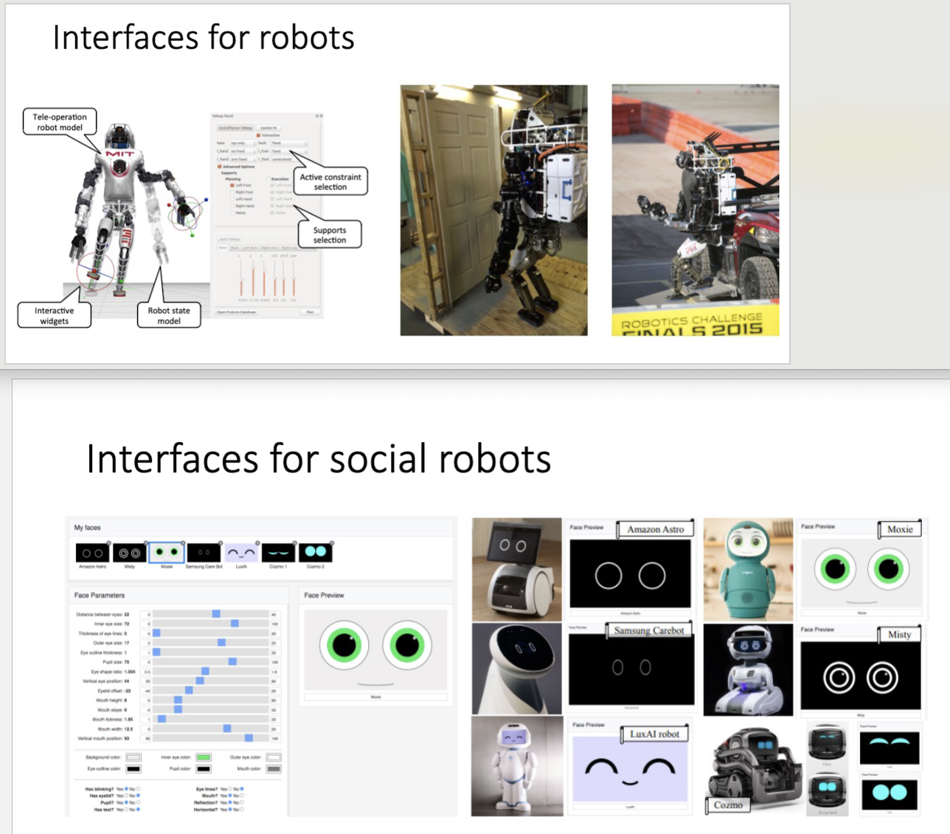Open the Inner eye color swatch
This screenshot has height=834, width=950.
(x=204, y=757)
